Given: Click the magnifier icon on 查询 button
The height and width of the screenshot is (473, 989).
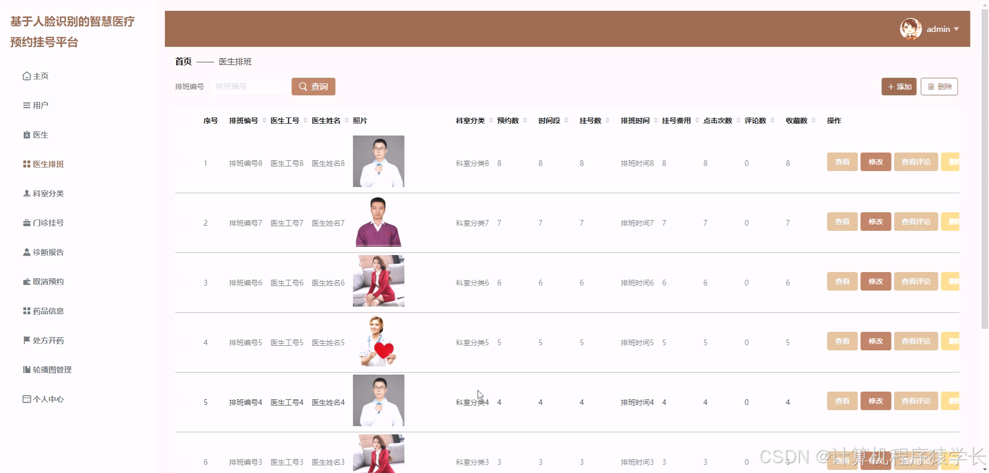Looking at the screenshot, I should [303, 87].
